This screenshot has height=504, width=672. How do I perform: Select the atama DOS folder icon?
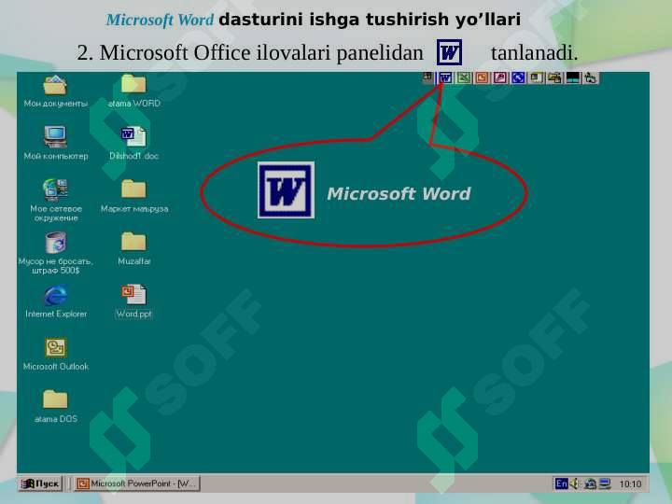55,399
